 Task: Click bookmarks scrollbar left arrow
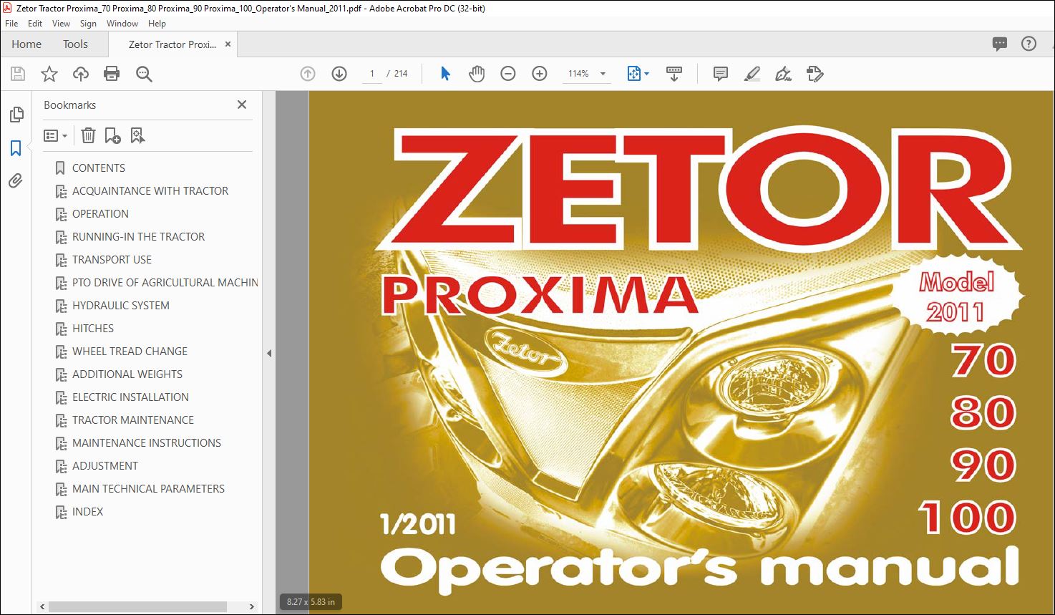click(x=43, y=606)
